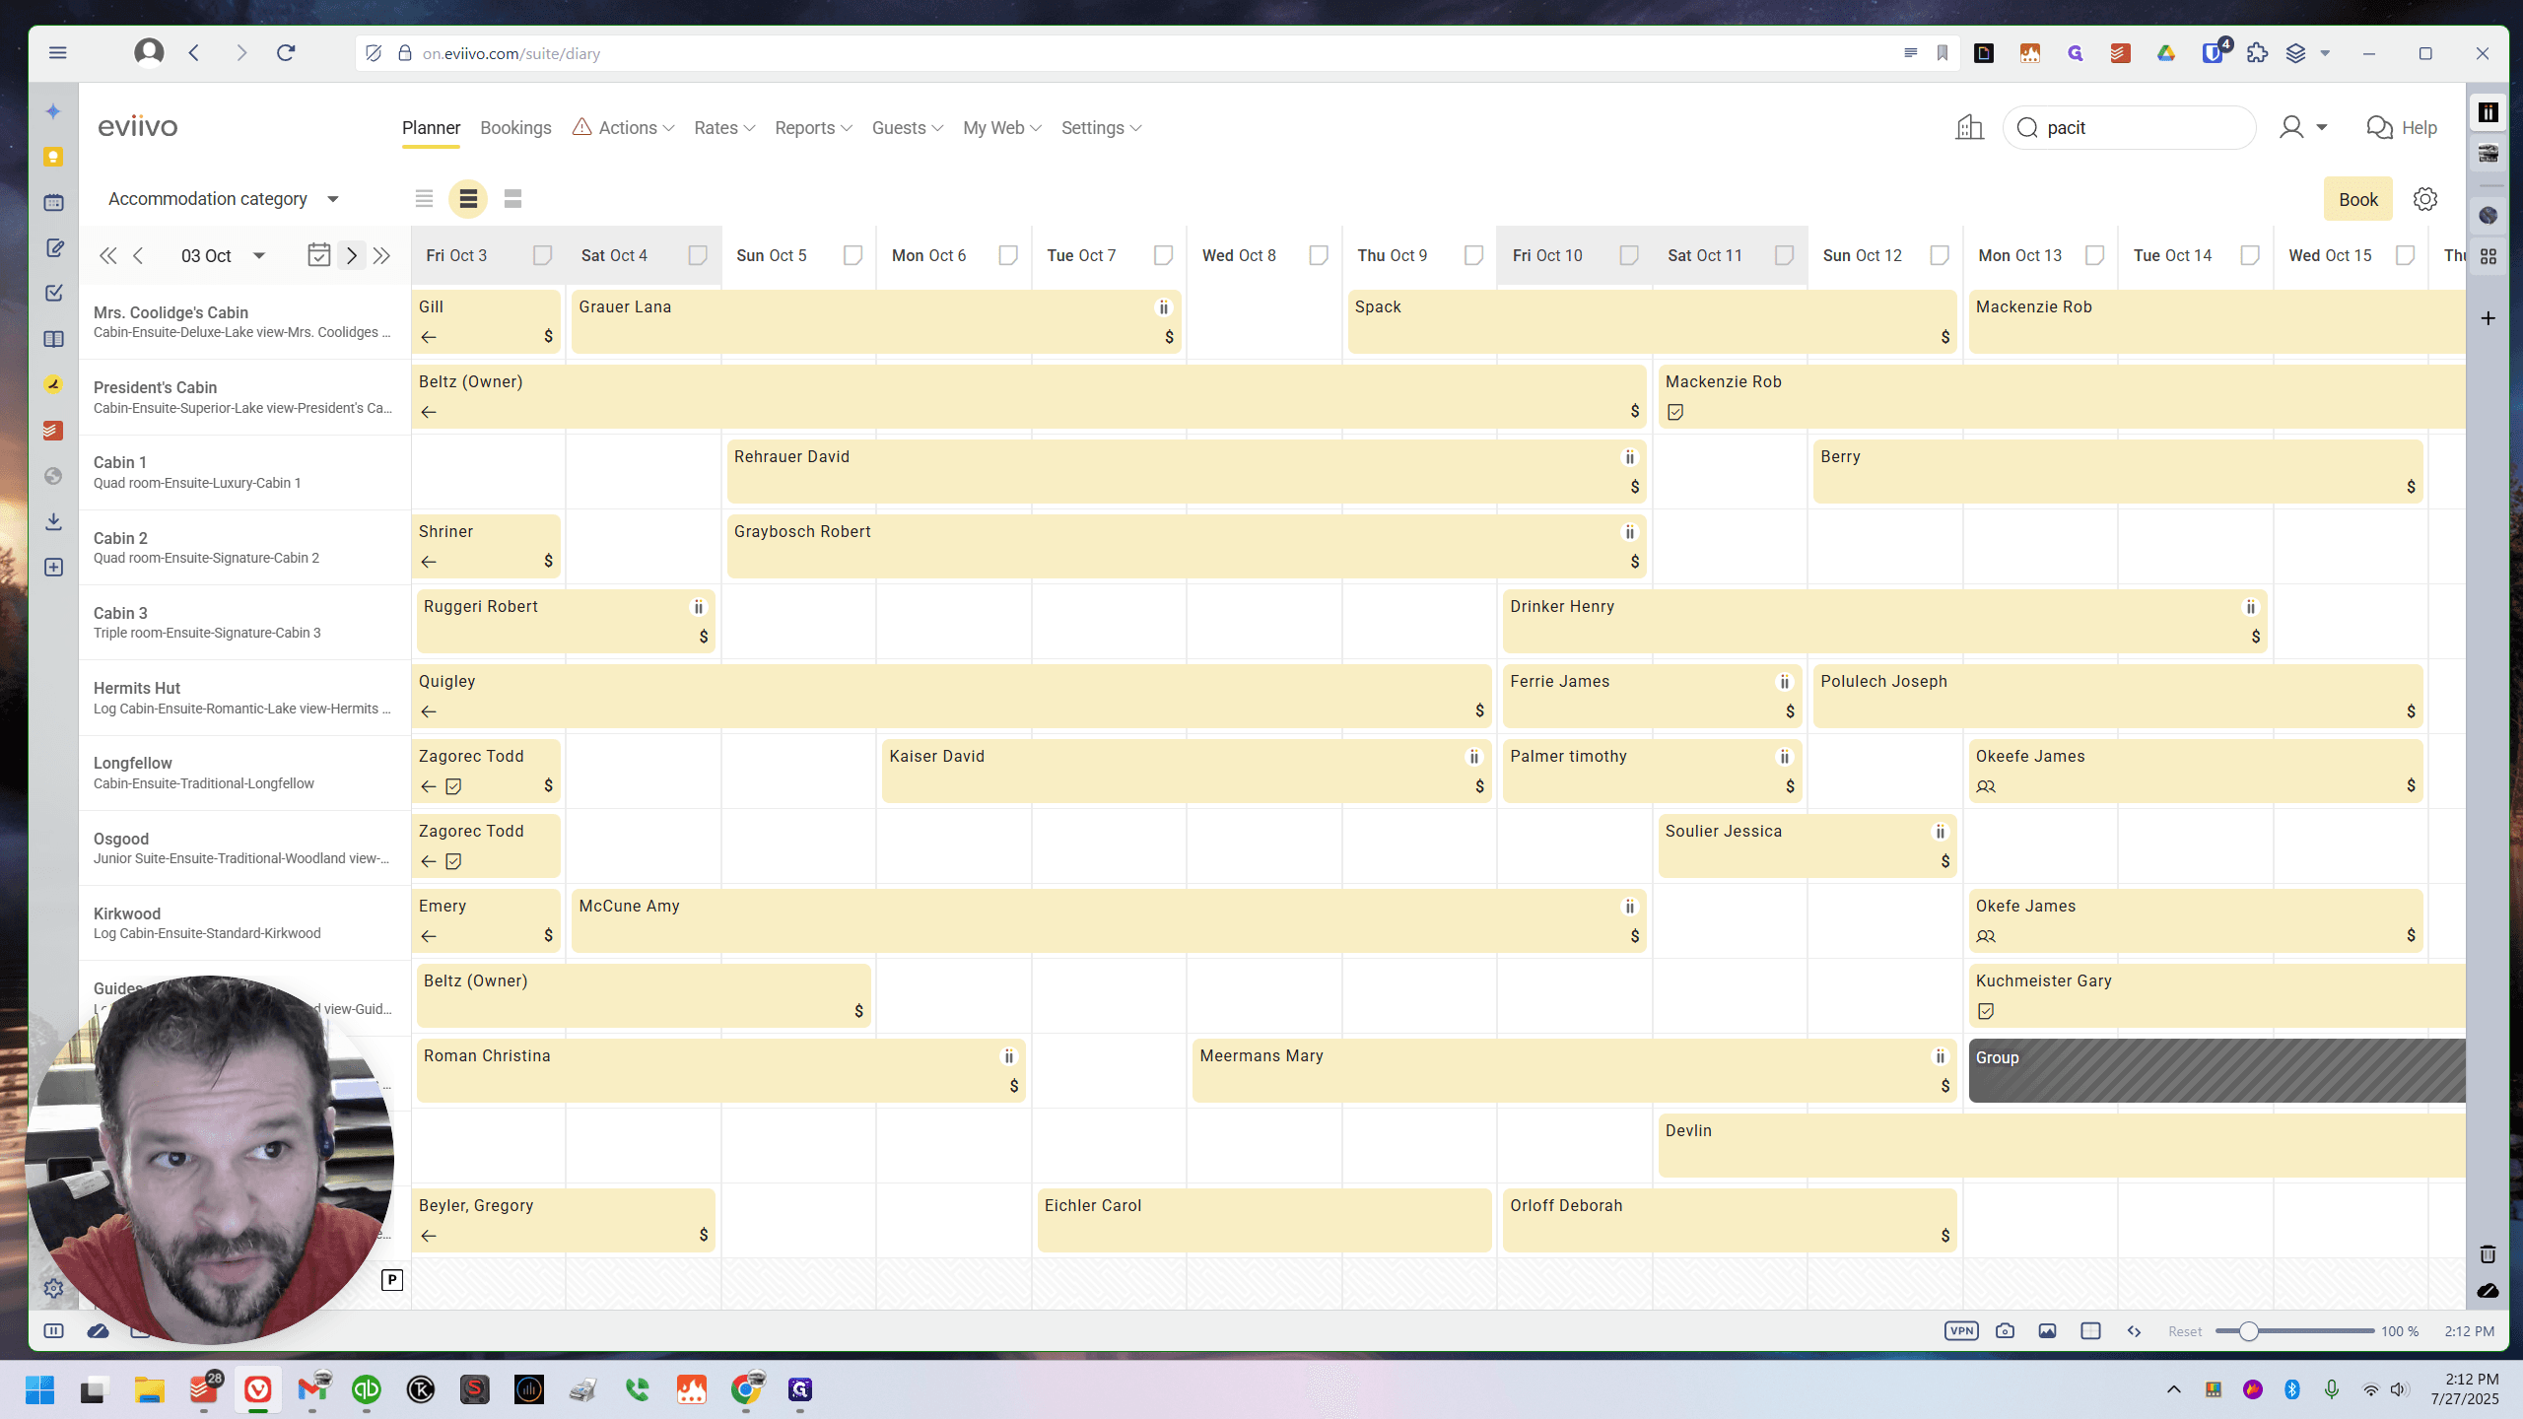
Task: Open the browser extensions puzzle icon
Action: tap(2257, 53)
